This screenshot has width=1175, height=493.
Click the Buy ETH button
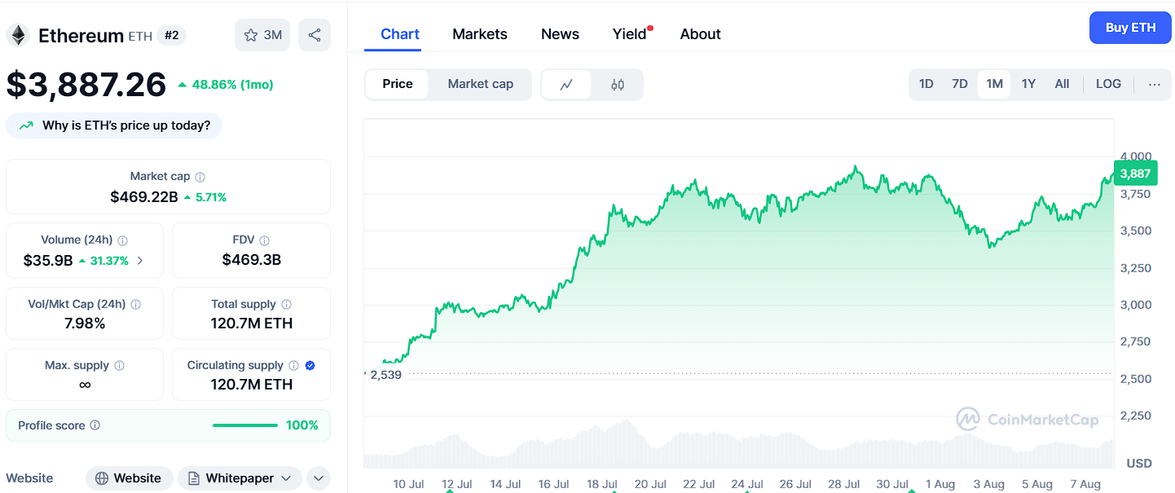[1130, 28]
